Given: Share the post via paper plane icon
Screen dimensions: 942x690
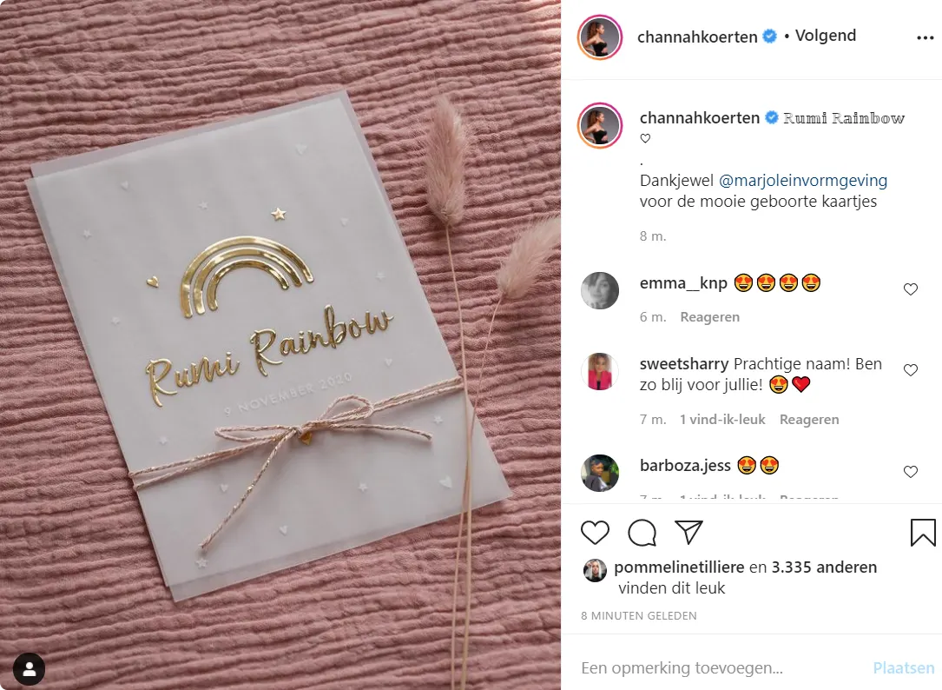Looking at the screenshot, I should [x=688, y=532].
